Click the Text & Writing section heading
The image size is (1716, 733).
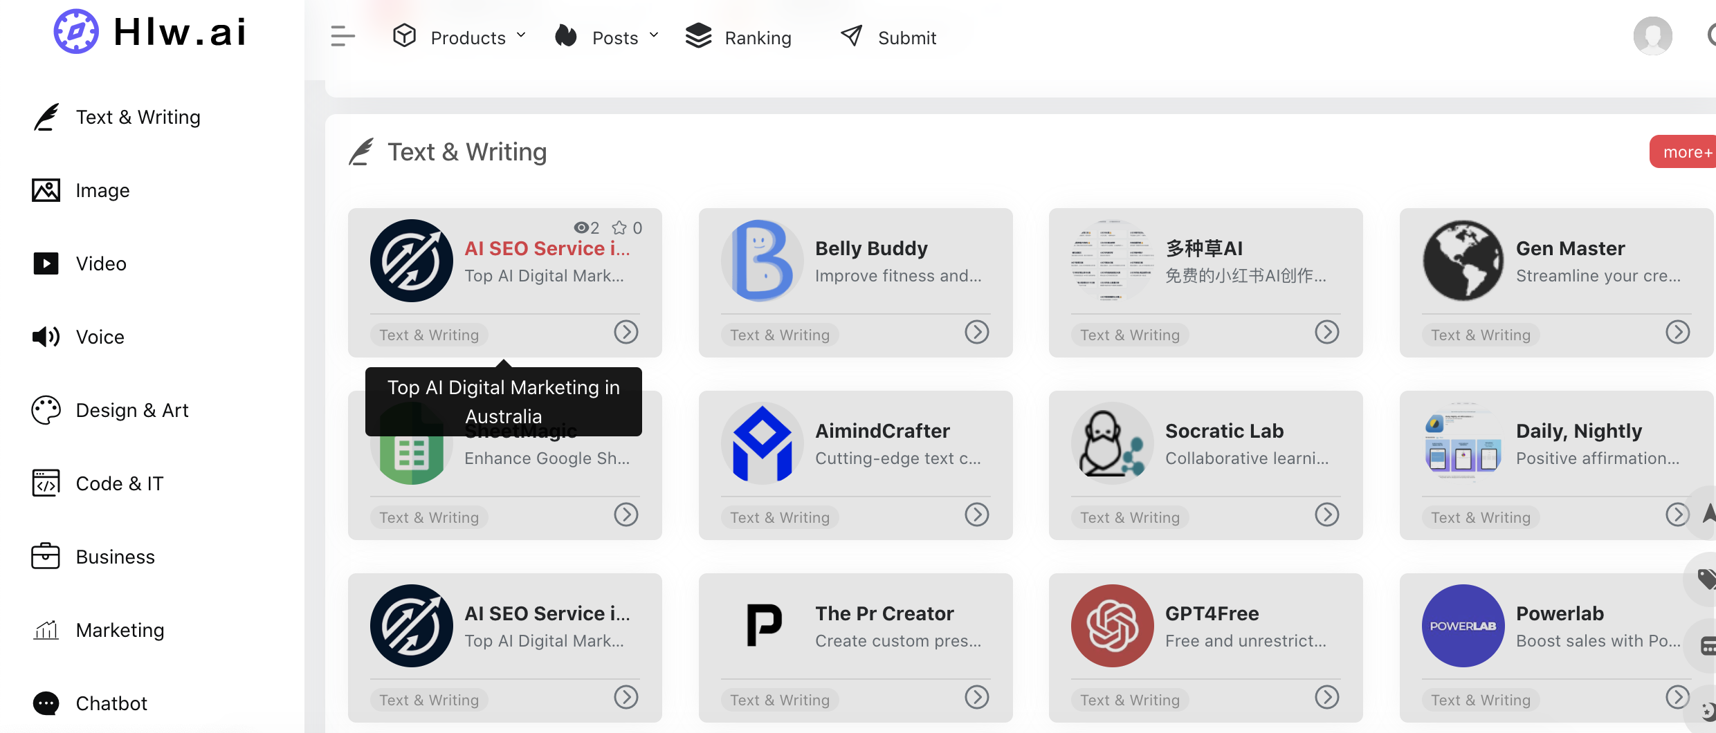pyautogui.click(x=467, y=152)
